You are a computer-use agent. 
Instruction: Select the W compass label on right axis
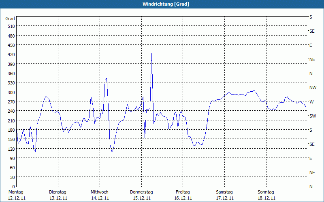tap(311, 102)
